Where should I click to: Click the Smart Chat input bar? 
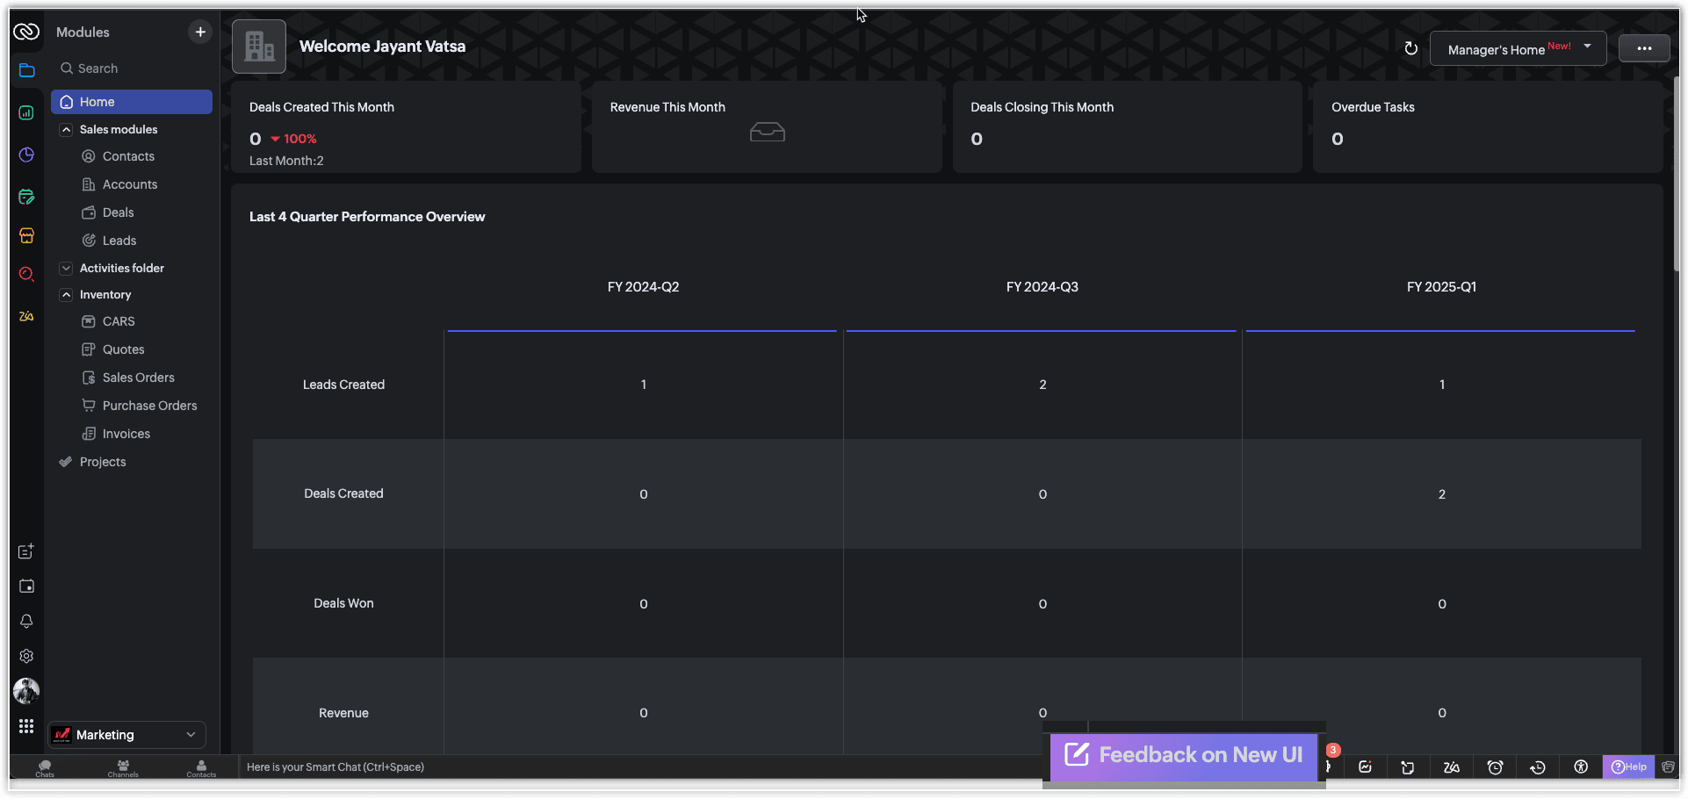click(641, 767)
